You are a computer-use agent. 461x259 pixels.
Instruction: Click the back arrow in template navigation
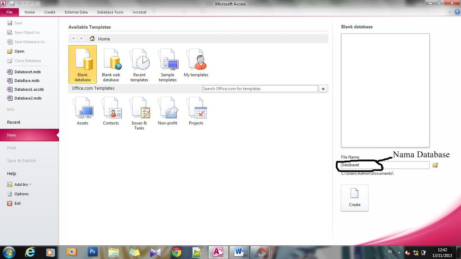(x=74, y=38)
